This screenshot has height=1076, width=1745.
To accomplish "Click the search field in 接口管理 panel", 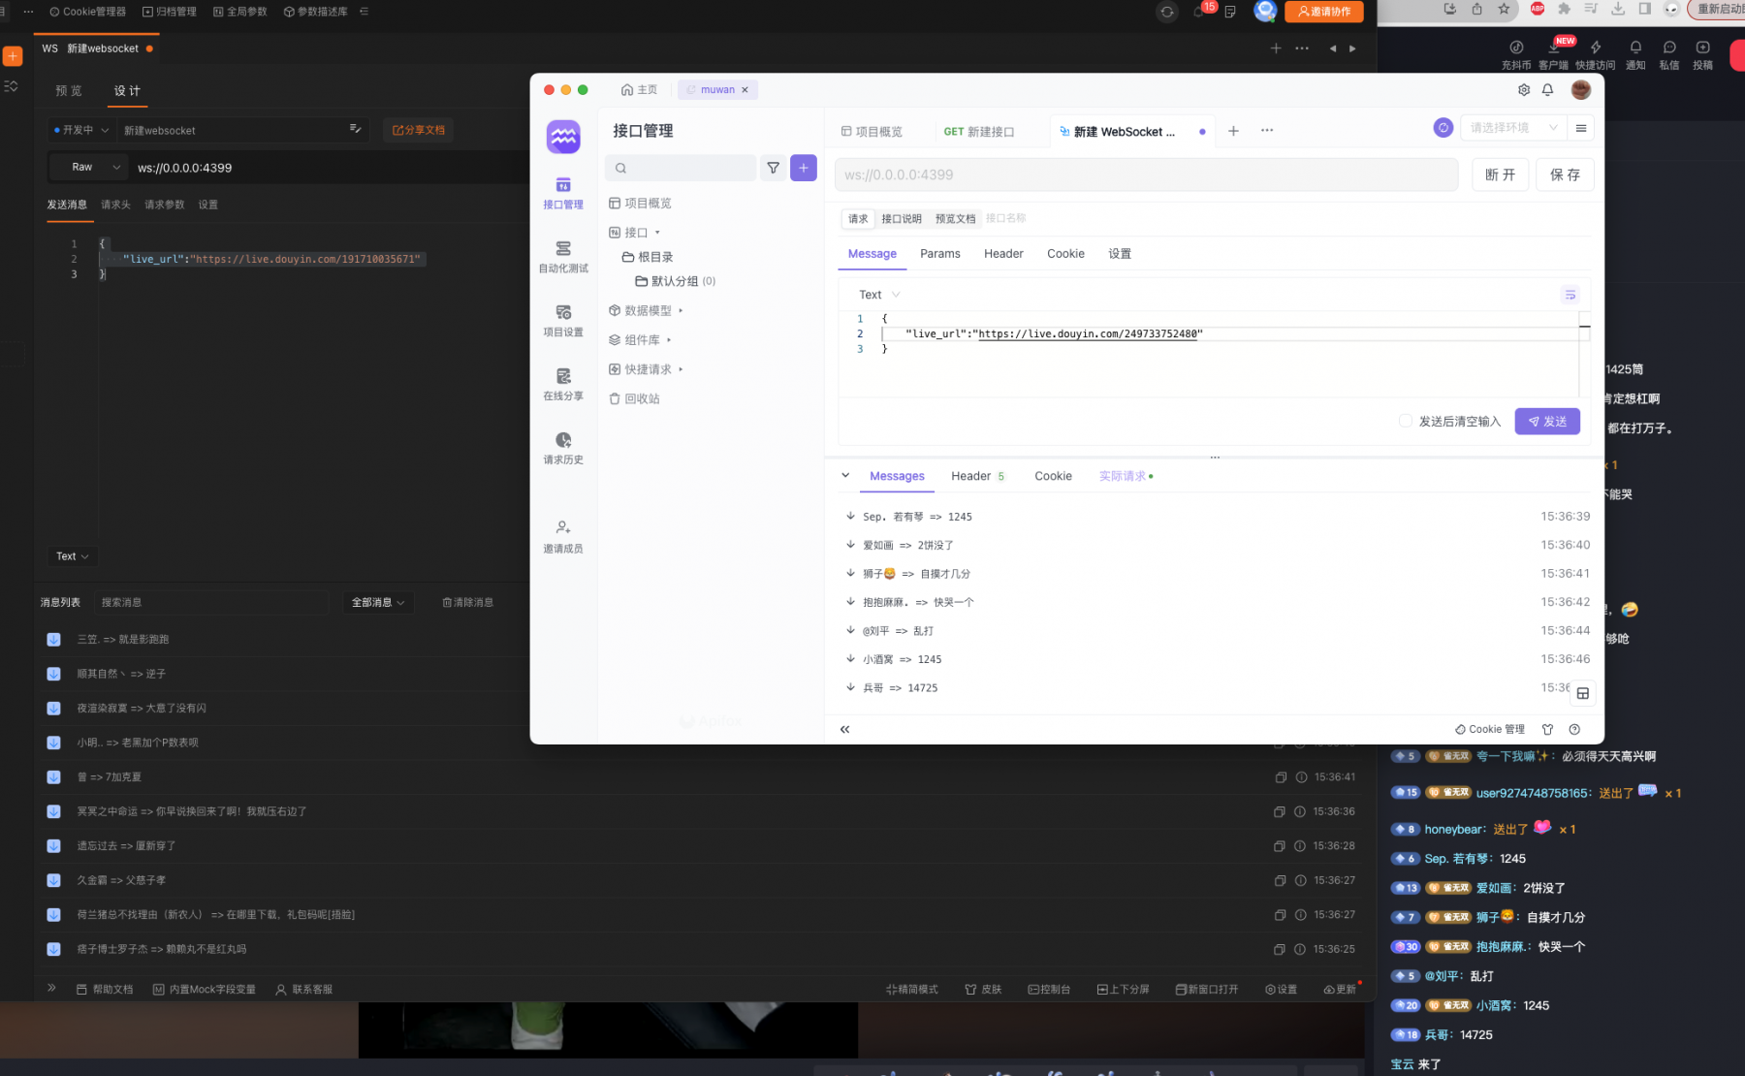I will tap(681, 168).
